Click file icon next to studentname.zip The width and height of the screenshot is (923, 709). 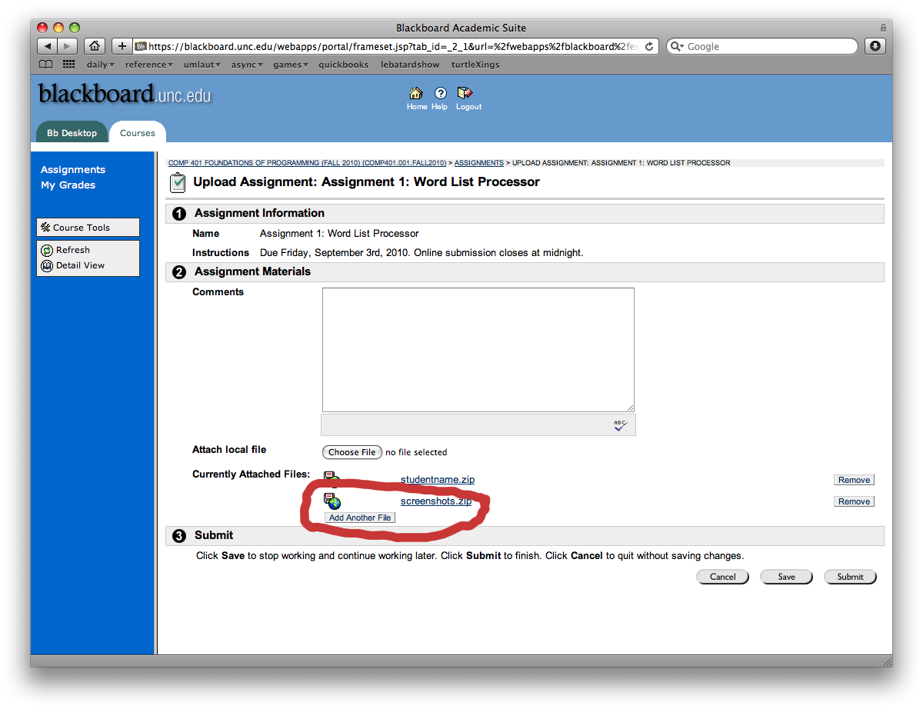coord(332,480)
